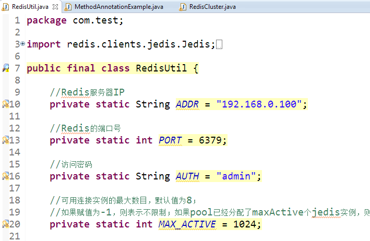The width and height of the screenshot is (370, 241).
Task: Click the ADDR variable name
Action: coord(187,104)
